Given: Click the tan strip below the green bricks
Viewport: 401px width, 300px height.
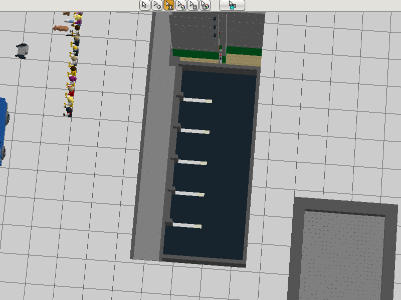Looking at the screenshot, I should click(199, 60).
